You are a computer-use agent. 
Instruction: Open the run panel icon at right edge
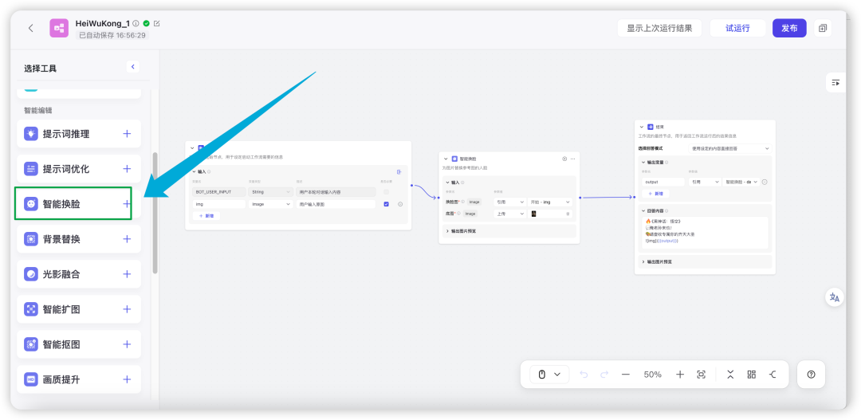tap(835, 83)
